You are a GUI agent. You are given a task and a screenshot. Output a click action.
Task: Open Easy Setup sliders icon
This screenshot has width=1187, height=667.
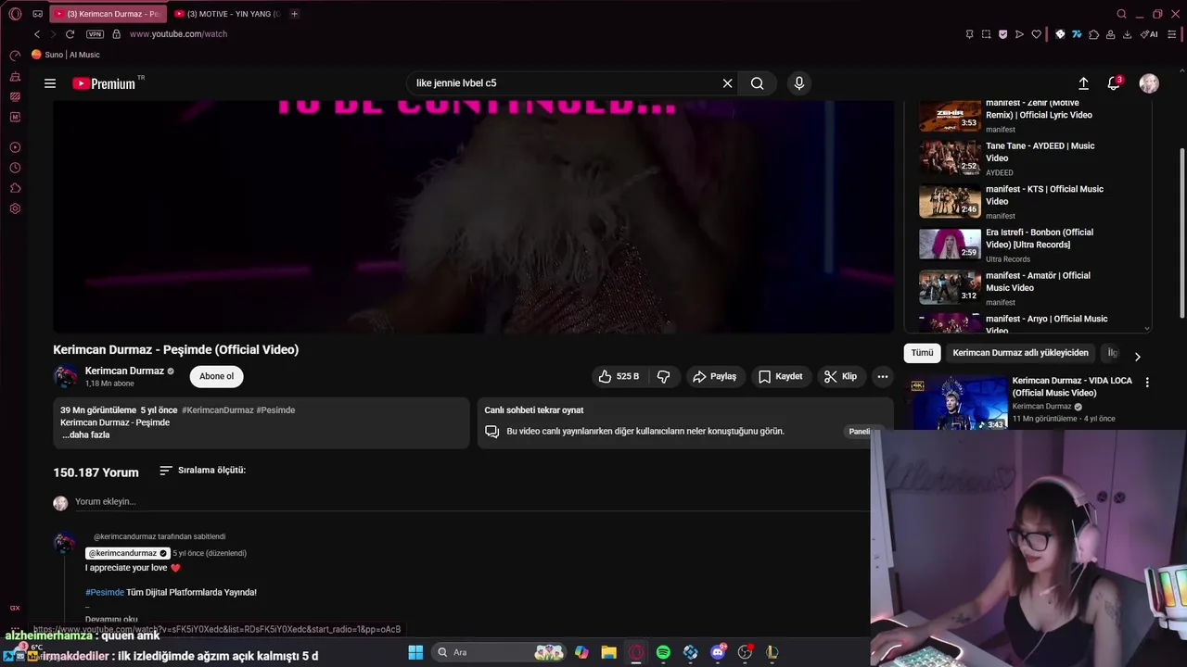point(1172,34)
